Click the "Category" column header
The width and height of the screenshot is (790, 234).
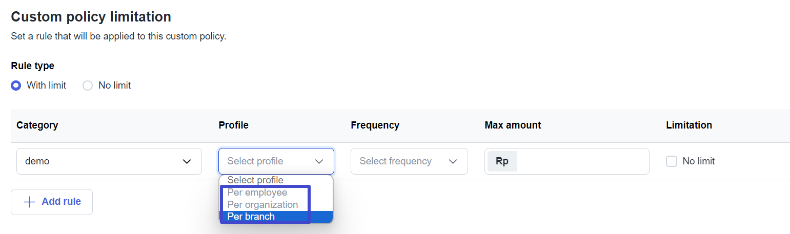tap(37, 125)
